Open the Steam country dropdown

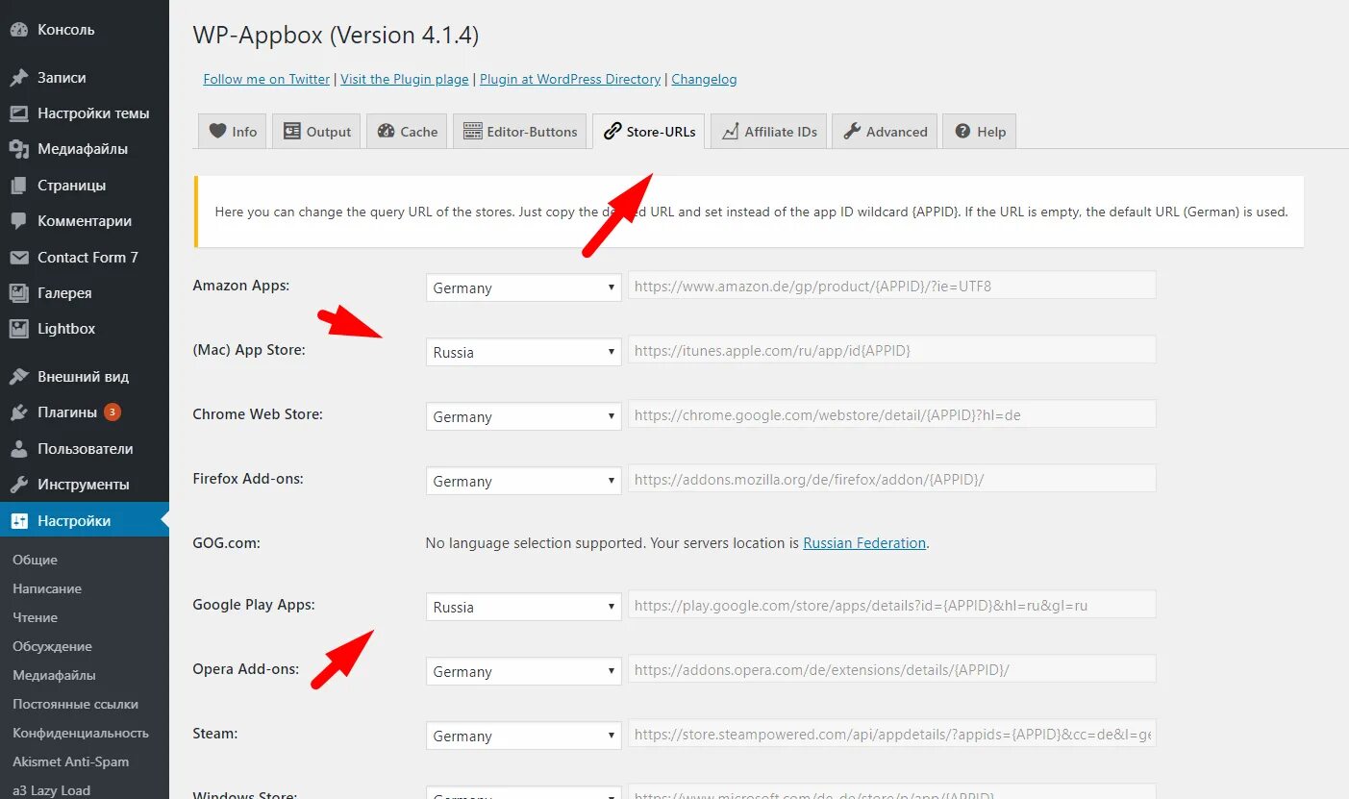(x=523, y=736)
